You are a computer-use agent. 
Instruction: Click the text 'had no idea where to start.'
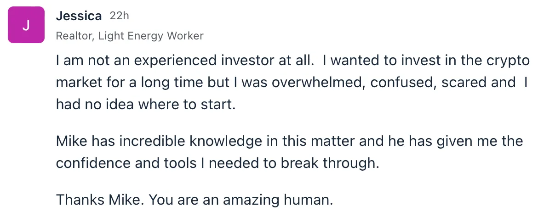pos(146,105)
